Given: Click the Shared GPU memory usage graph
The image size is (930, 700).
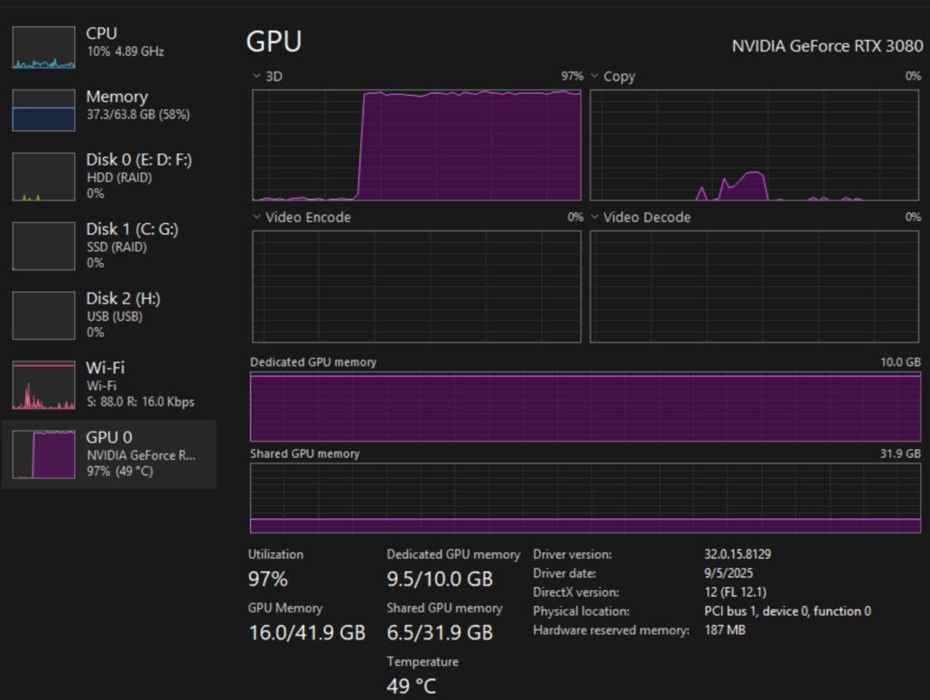Looking at the screenshot, I should pyautogui.click(x=585, y=498).
